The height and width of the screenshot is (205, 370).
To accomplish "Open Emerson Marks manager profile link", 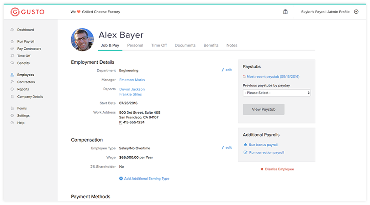I will coord(132,80).
